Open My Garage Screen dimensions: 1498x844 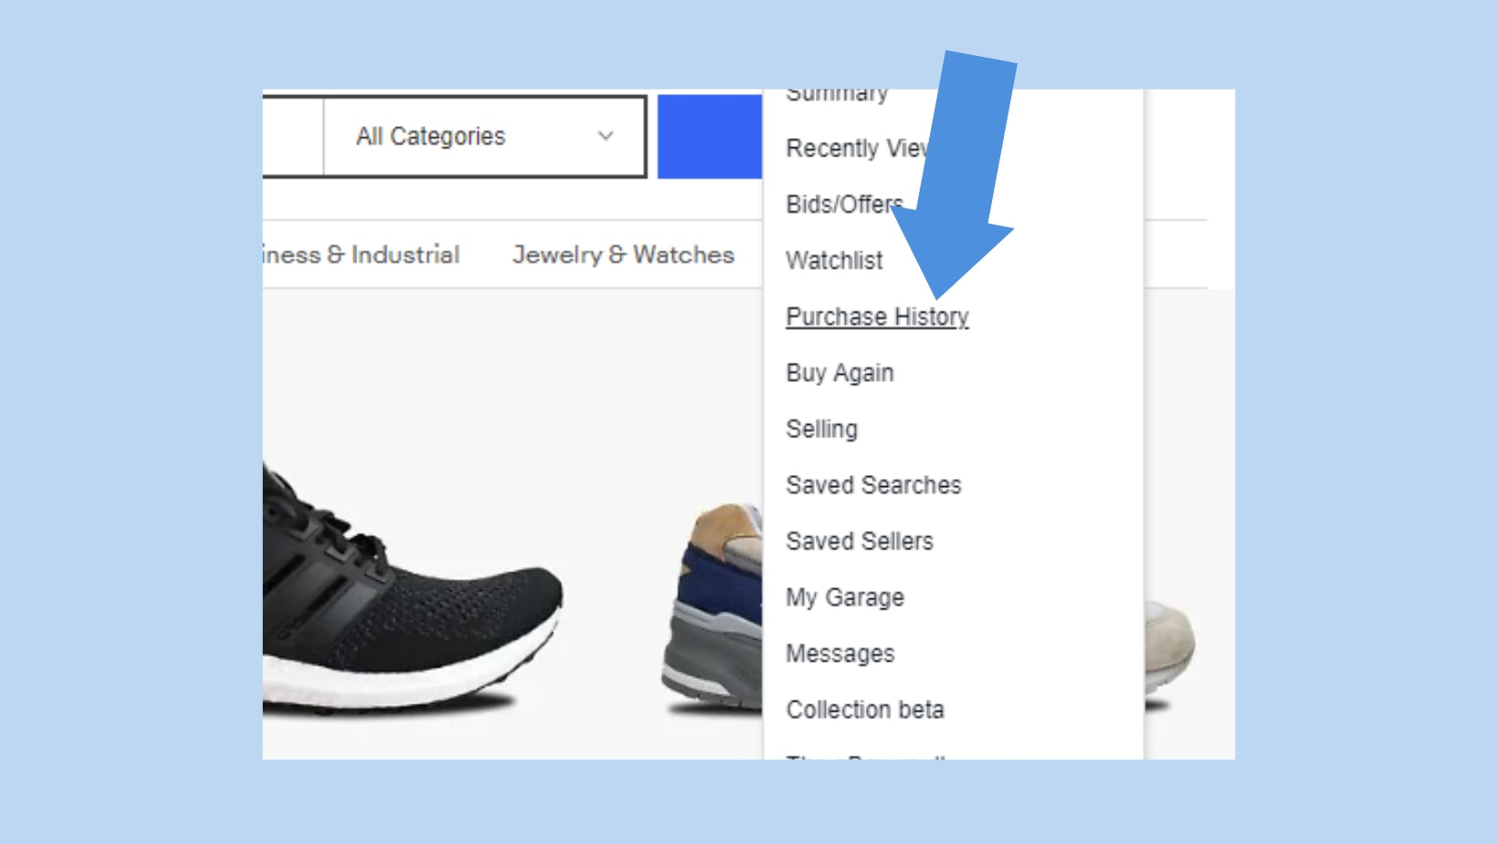click(x=844, y=597)
